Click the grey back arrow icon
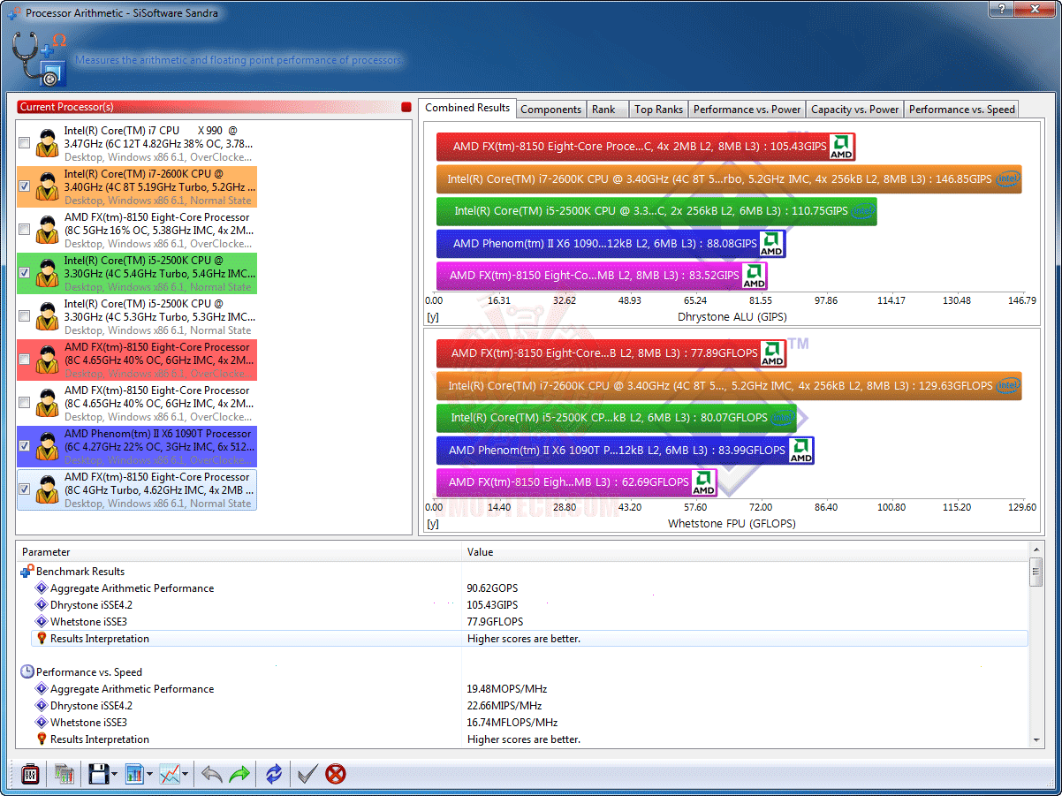This screenshot has width=1062, height=796. [212, 775]
